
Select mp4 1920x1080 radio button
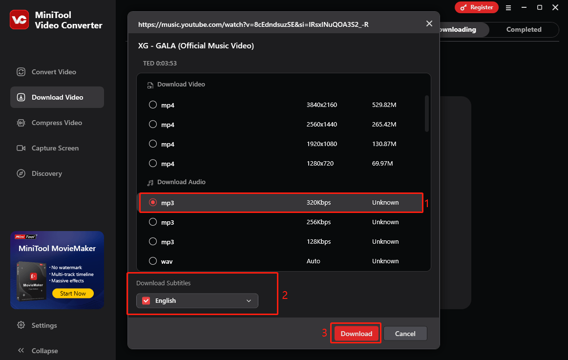(x=153, y=144)
